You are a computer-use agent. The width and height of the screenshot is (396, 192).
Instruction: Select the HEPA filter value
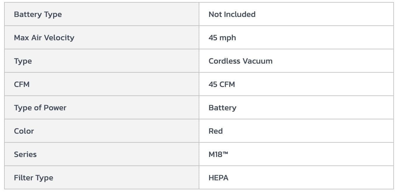coord(218,178)
